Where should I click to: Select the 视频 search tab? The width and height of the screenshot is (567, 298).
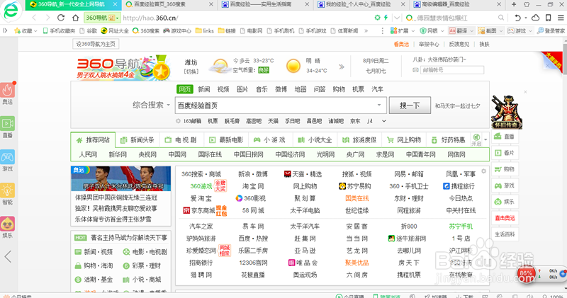tap(223, 89)
